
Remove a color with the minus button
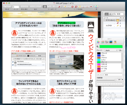pyautogui.click(x=101, y=75)
